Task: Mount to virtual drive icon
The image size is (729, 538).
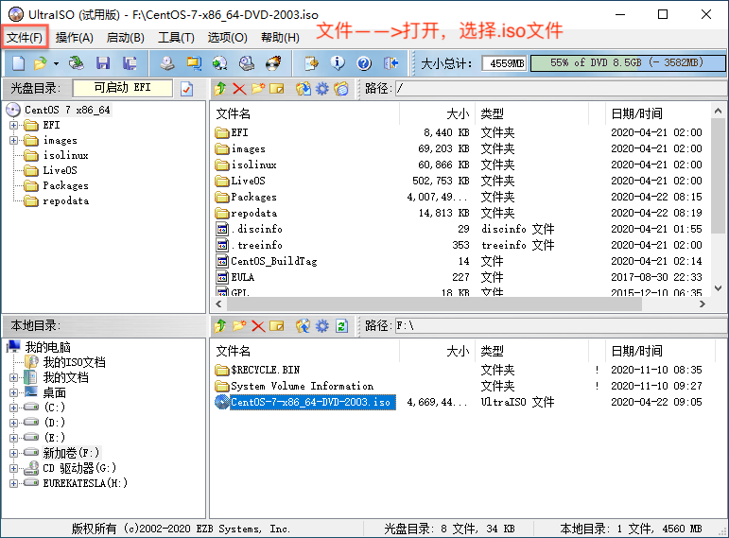Action: pos(247,62)
